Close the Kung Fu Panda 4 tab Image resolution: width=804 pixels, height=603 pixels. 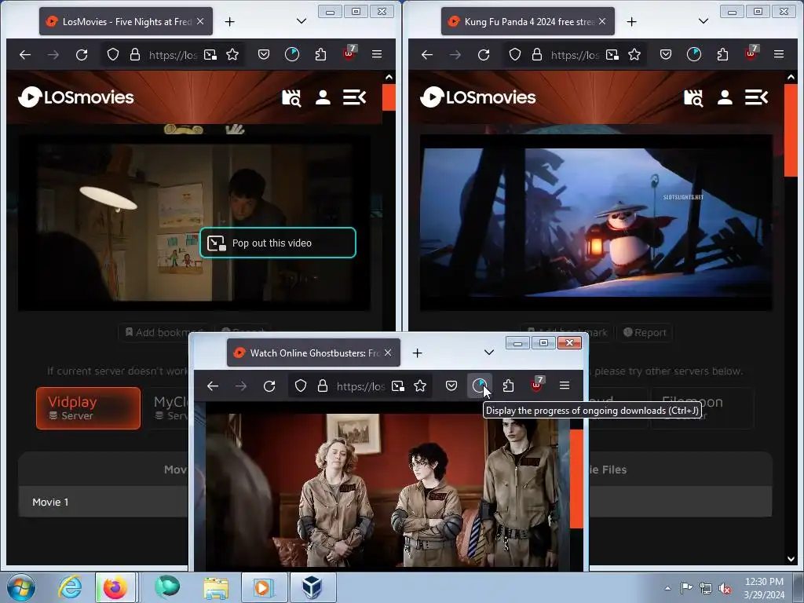coord(602,21)
